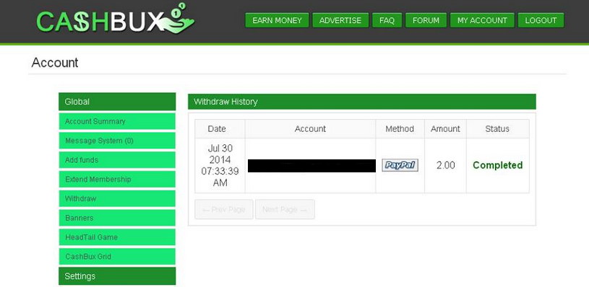589x287 pixels.
Task: Open the FAQ page
Action: [x=387, y=20]
